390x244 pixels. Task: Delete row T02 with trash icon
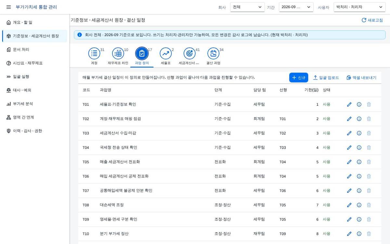pyautogui.click(x=369, y=119)
